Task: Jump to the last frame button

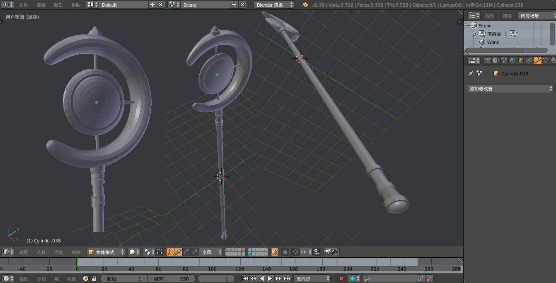Action: pyautogui.click(x=287, y=279)
